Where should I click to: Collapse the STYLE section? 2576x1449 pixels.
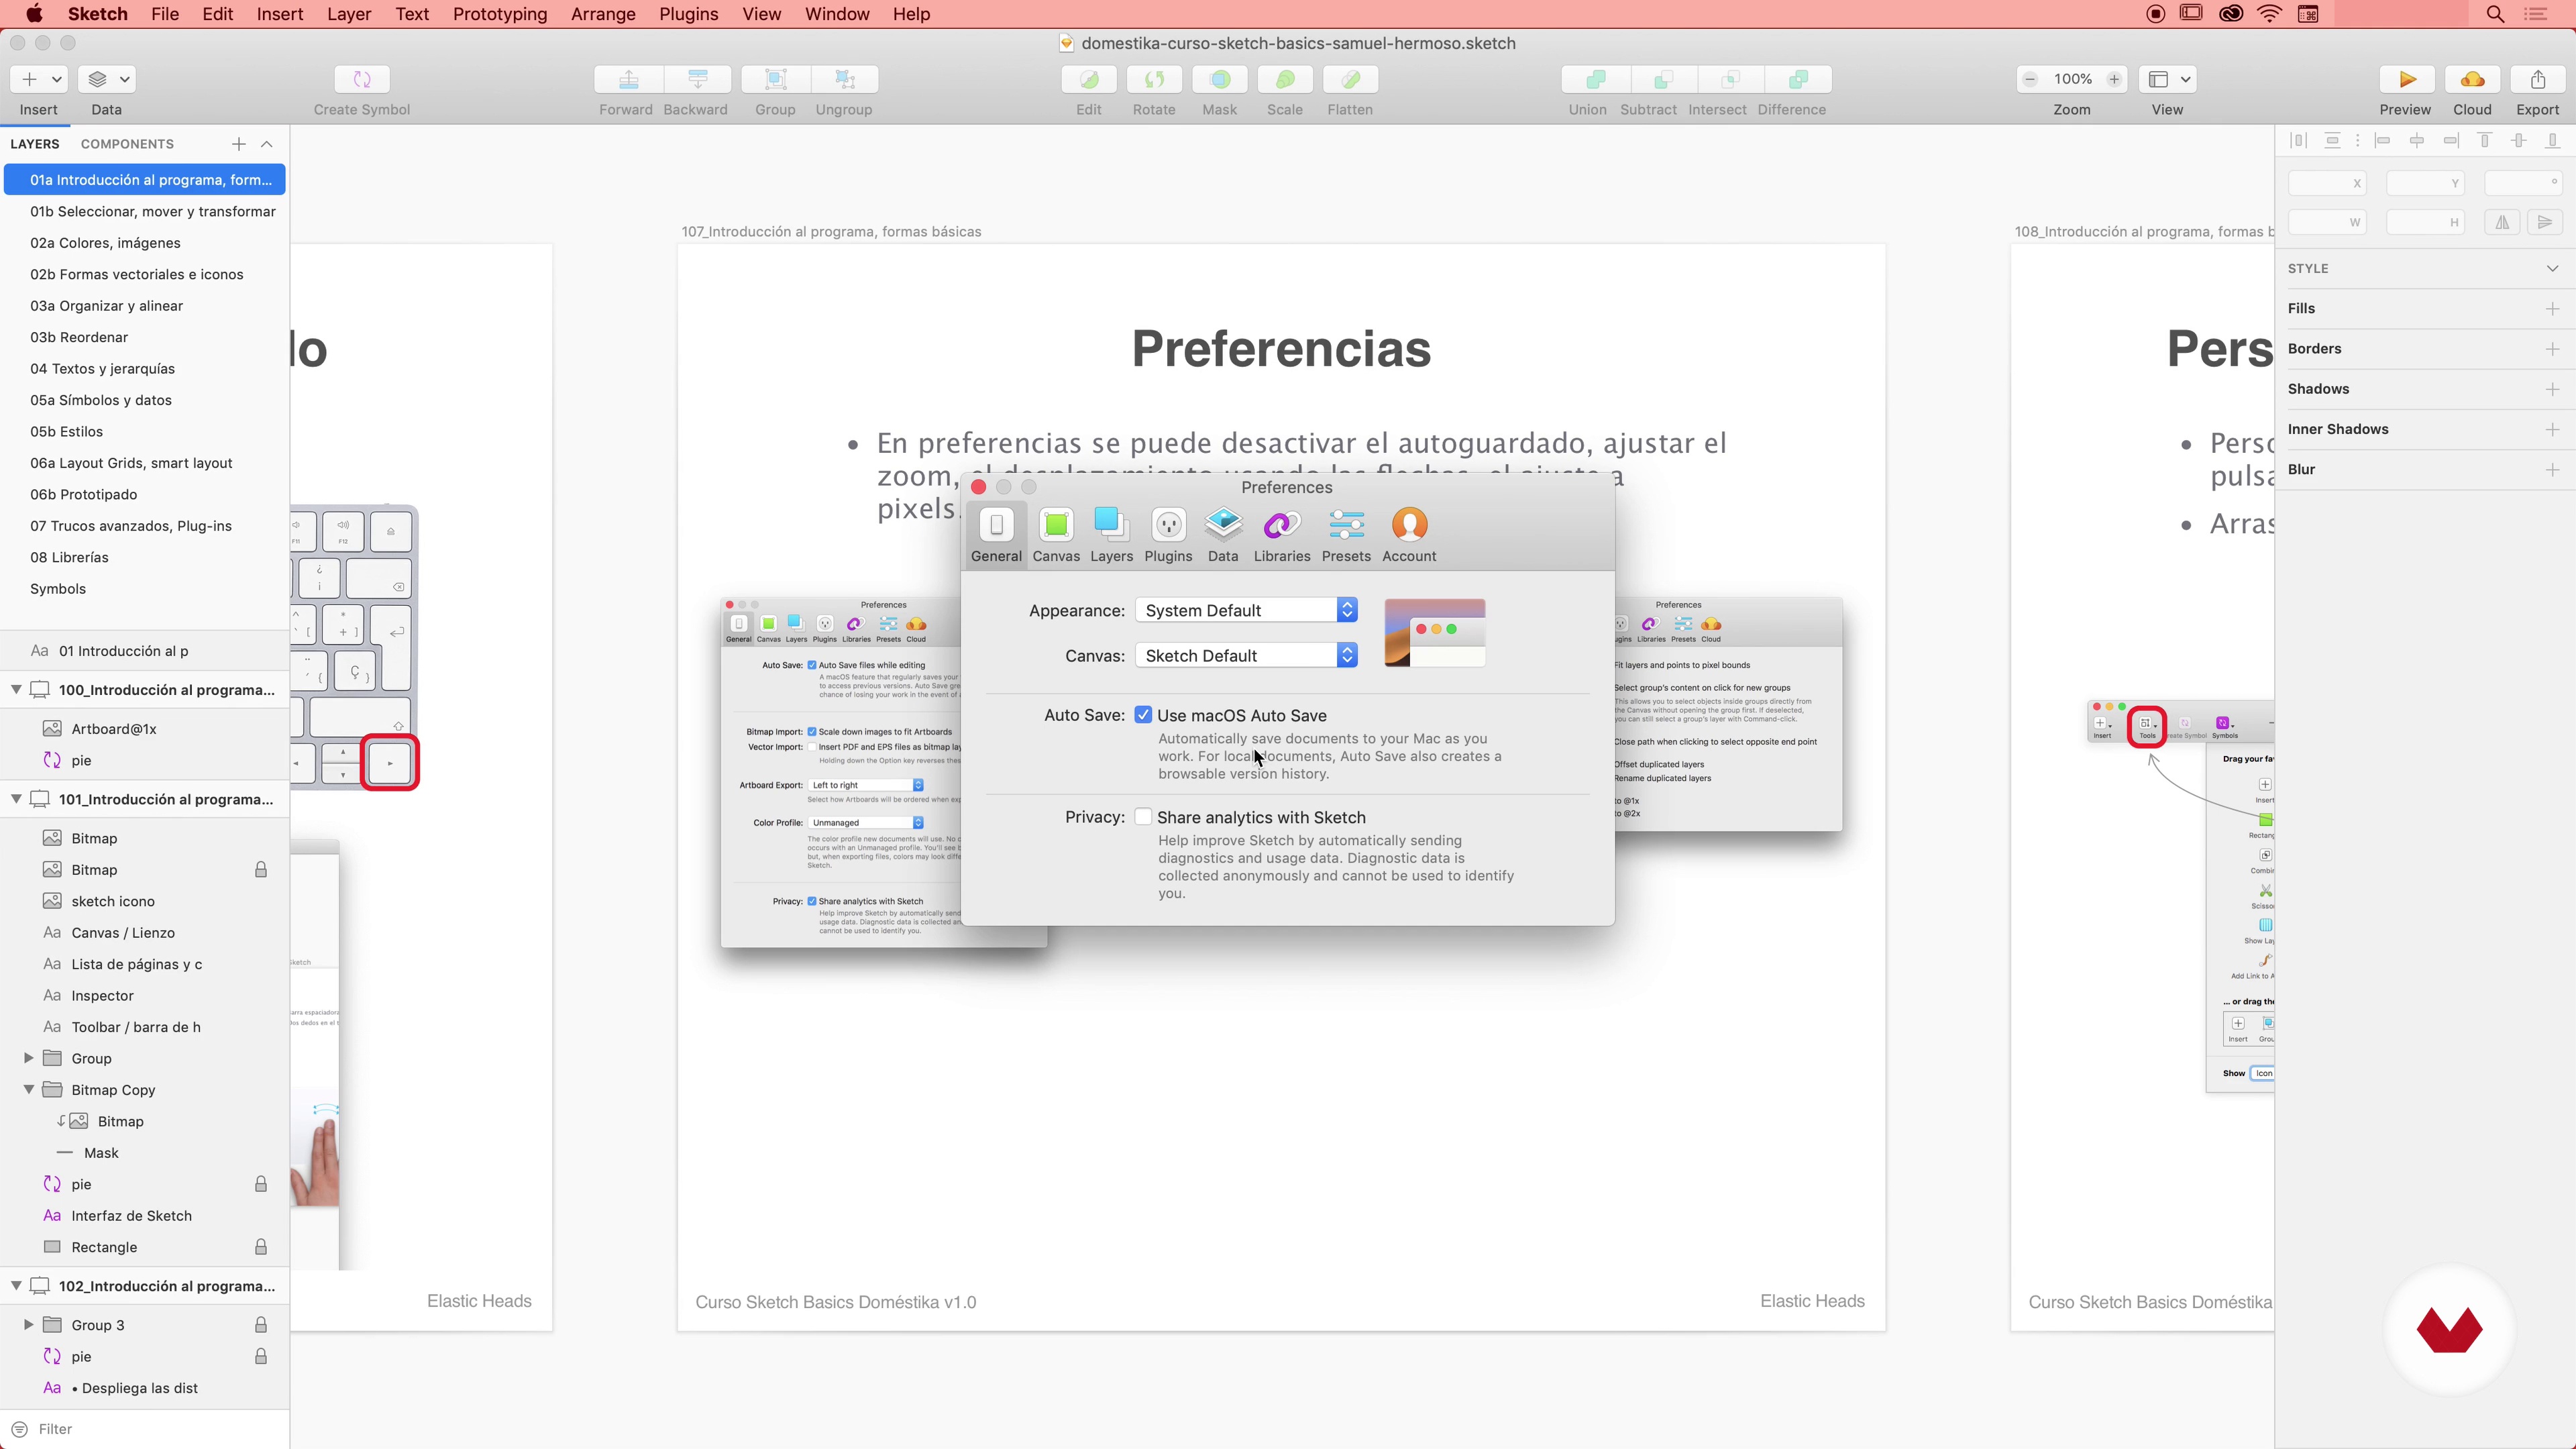tap(2552, 268)
